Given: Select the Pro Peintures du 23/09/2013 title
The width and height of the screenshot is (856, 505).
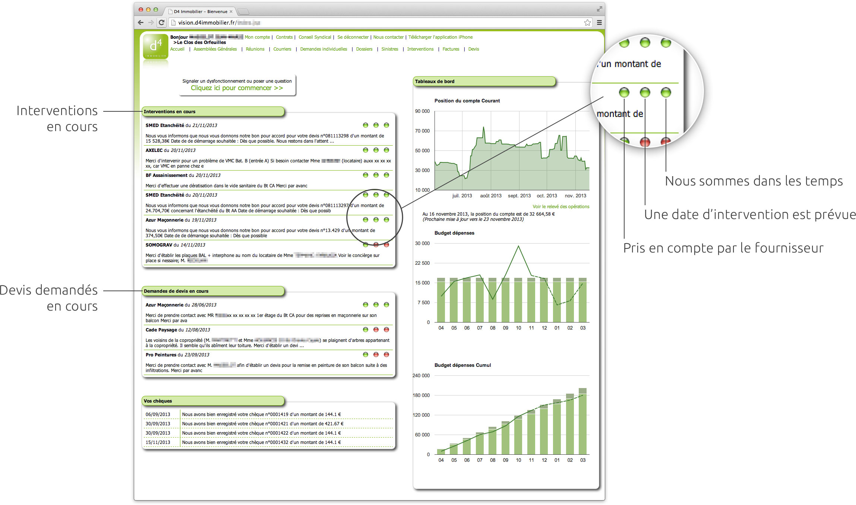Looking at the screenshot, I should [x=177, y=355].
